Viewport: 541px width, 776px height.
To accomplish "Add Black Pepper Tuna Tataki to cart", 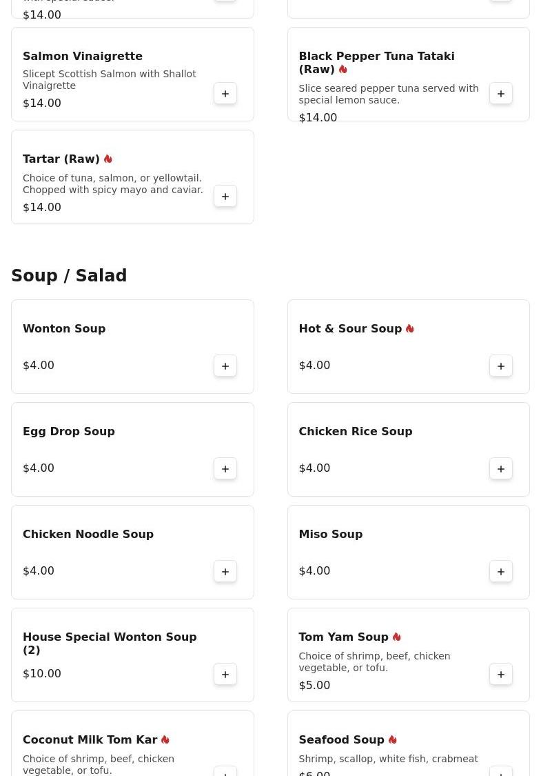I will [501, 94].
